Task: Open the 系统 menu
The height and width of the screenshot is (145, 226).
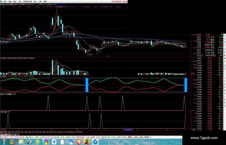Action: click(x=5, y=1)
